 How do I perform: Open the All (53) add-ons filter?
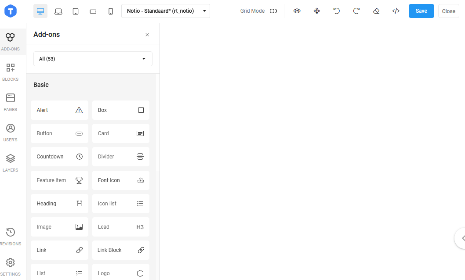click(93, 59)
